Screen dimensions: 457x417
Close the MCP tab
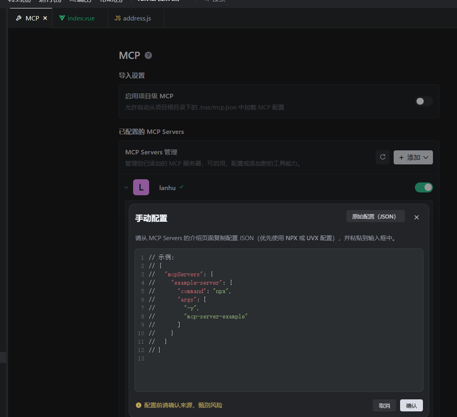(45, 18)
